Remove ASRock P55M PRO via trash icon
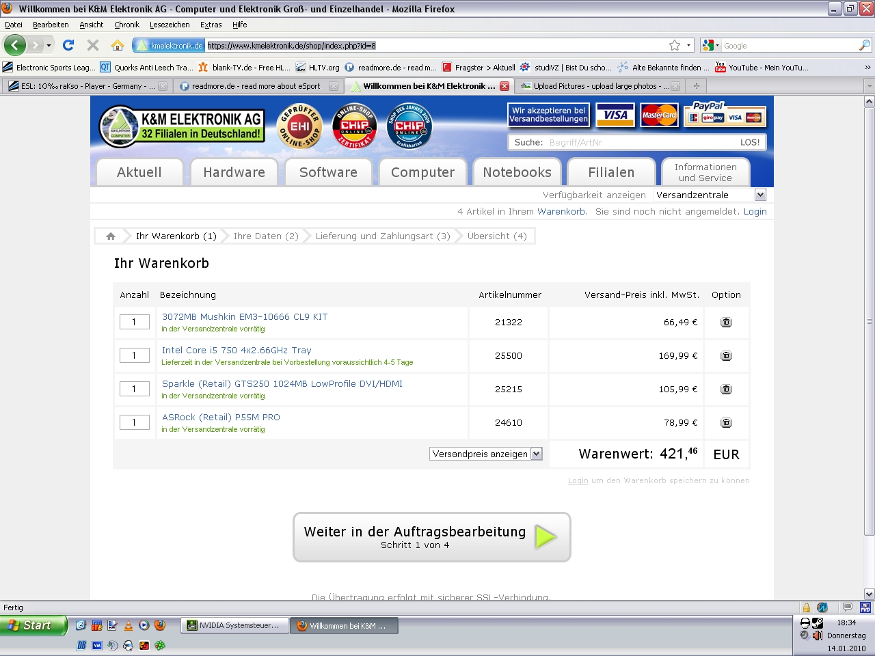Viewport: 875px width, 656px height. pyautogui.click(x=726, y=422)
